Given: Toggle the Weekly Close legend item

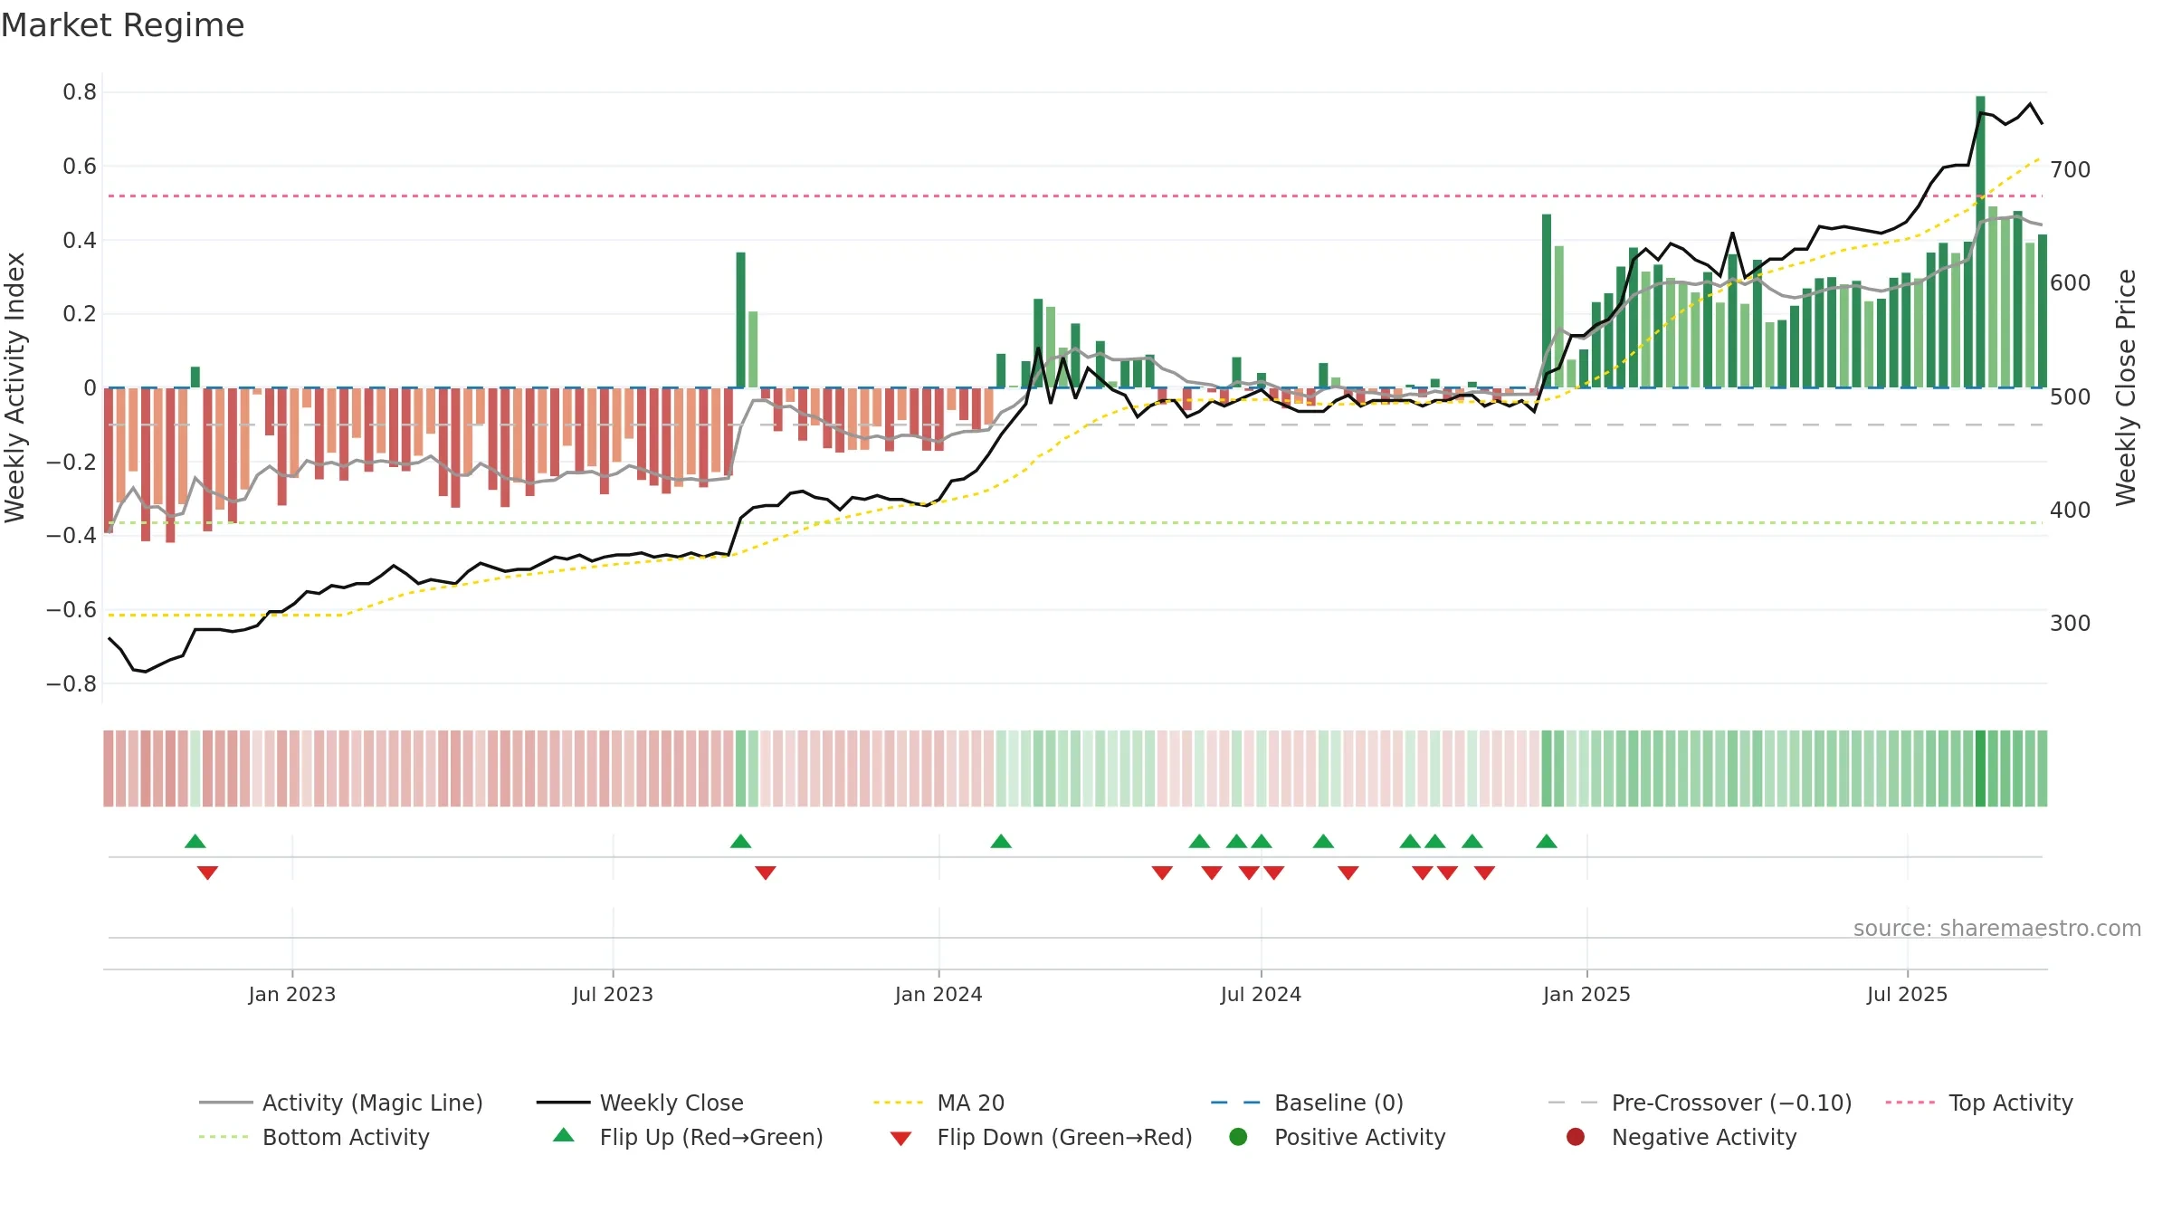Looking at the screenshot, I should [640, 1103].
